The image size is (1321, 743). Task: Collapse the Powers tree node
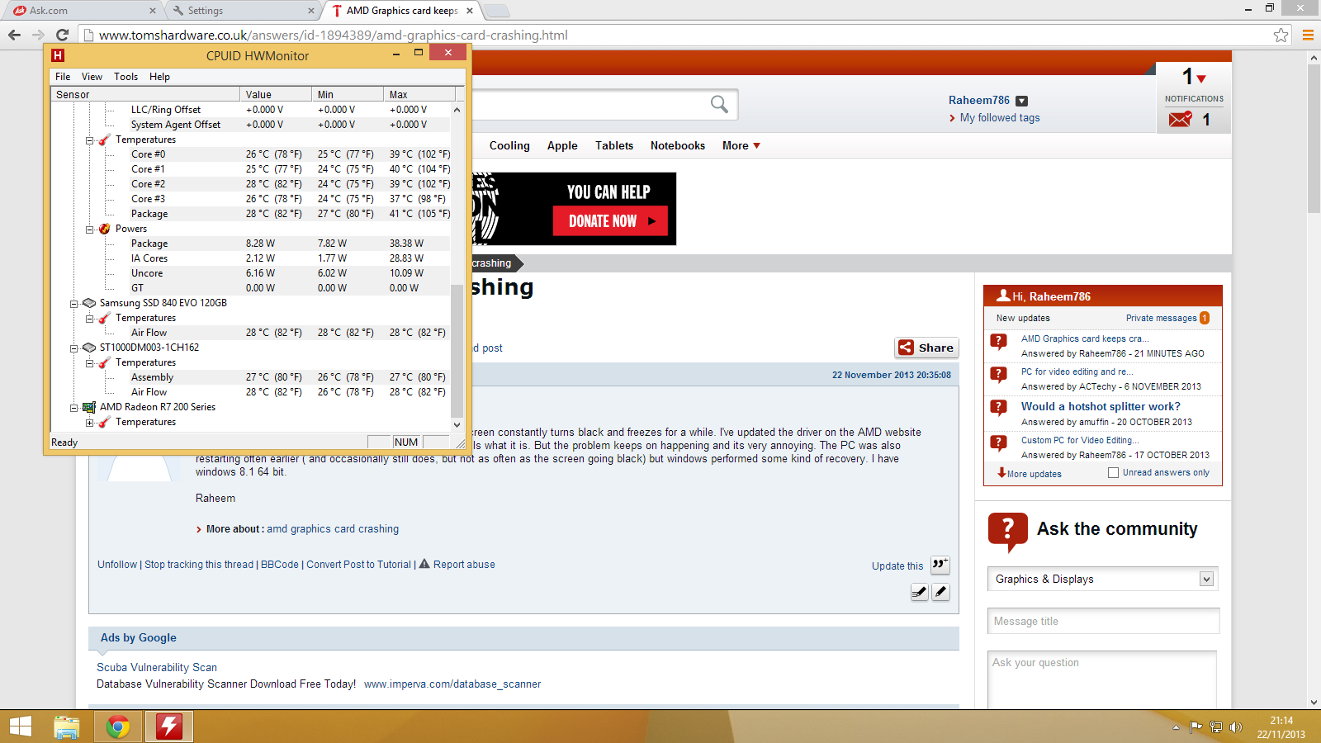tap(89, 229)
